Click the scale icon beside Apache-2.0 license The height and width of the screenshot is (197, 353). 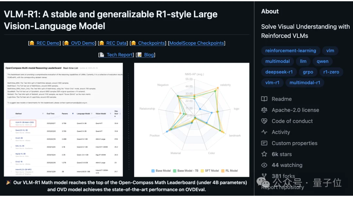pyautogui.click(x=264, y=110)
